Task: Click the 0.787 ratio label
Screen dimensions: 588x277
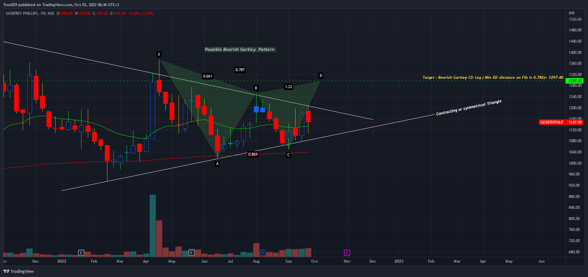Action: [240, 70]
